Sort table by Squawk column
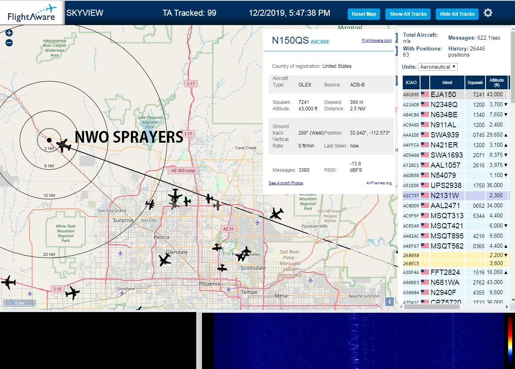Screen dimensions: 515x369 475,82
